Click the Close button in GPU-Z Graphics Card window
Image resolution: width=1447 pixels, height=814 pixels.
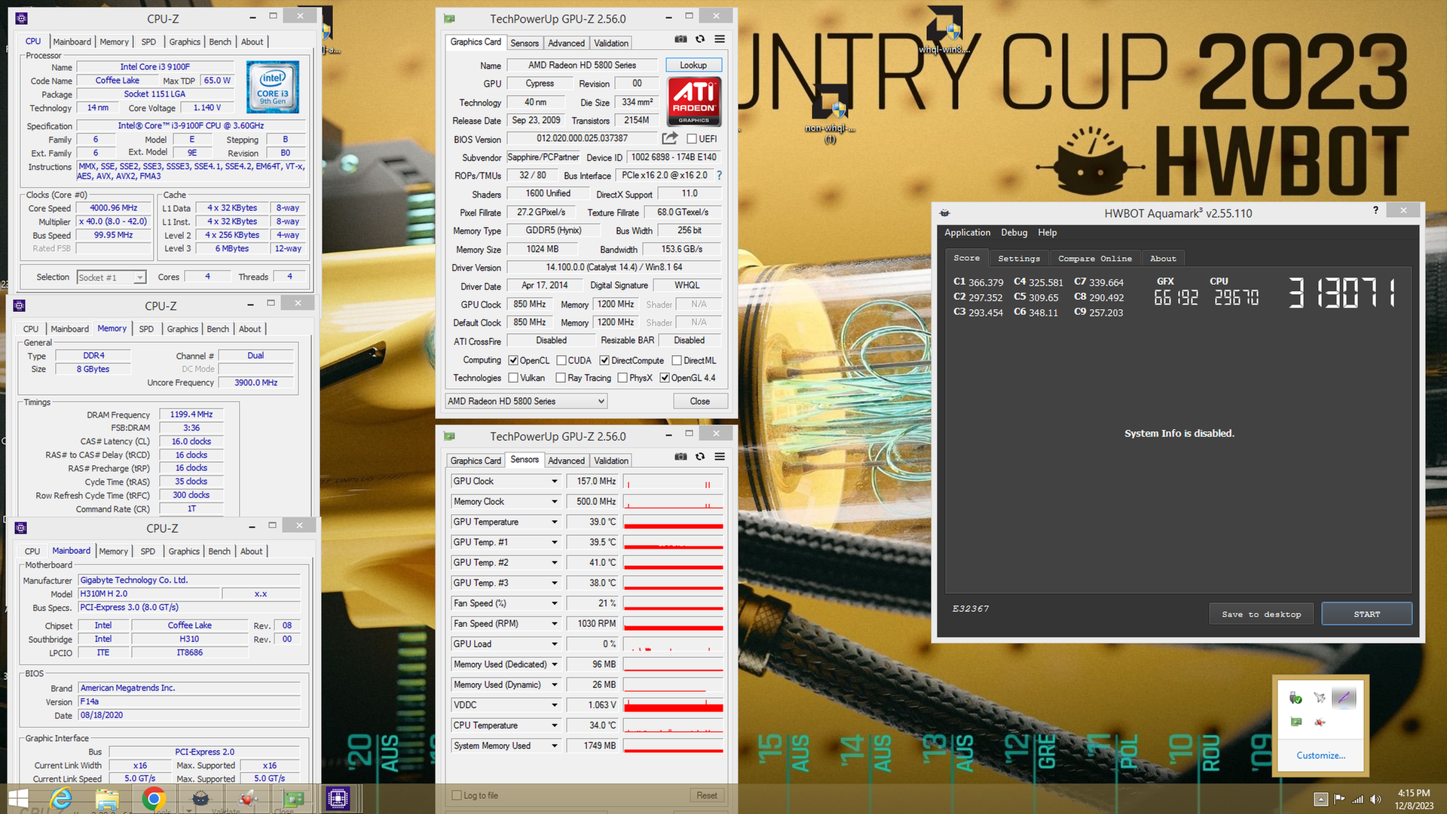click(x=700, y=401)
